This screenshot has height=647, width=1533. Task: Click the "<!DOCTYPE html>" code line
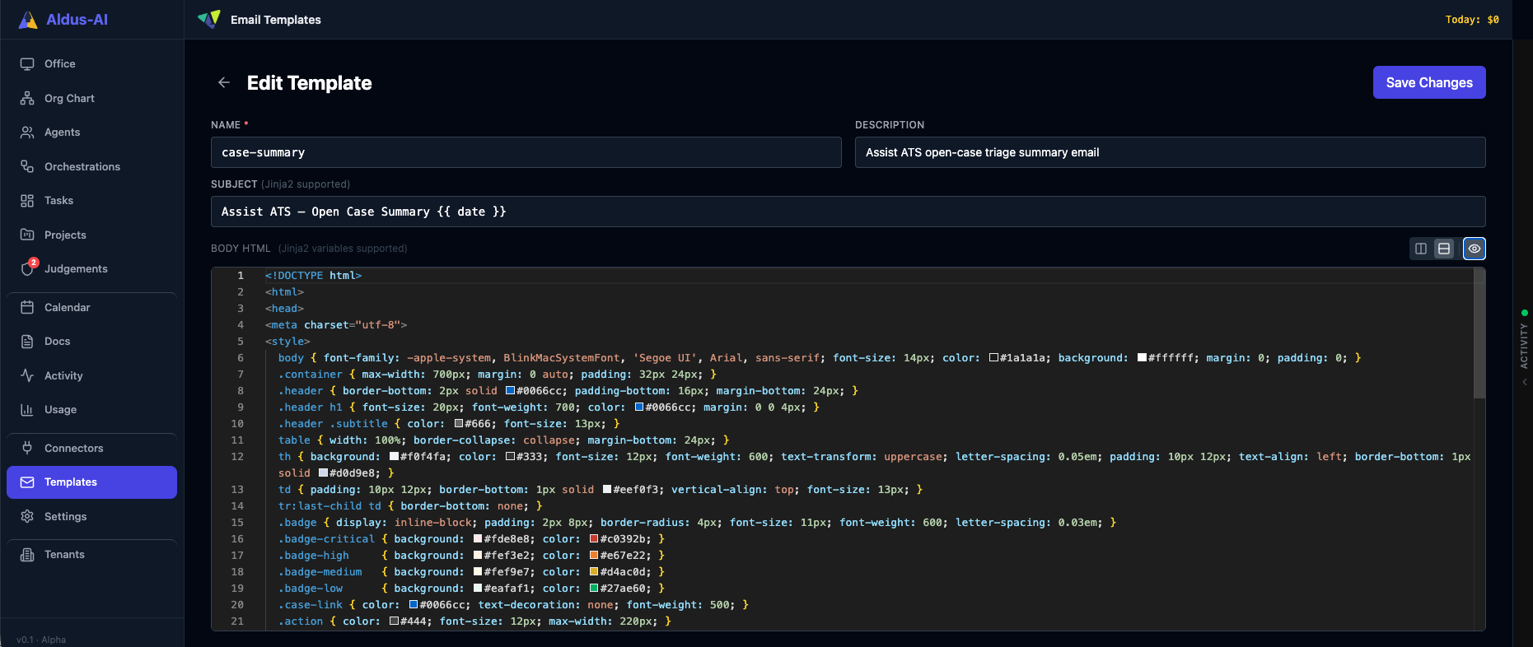(x=313, y=276)
